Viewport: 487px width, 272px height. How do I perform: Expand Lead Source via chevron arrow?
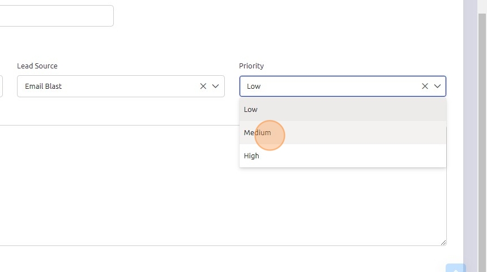[x=215, y=87]
